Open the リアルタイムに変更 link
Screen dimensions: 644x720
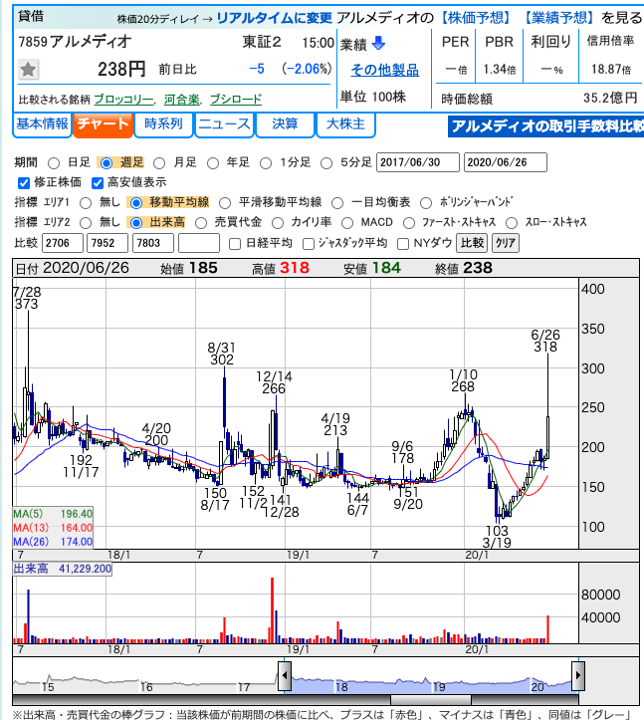pos(274,18)
